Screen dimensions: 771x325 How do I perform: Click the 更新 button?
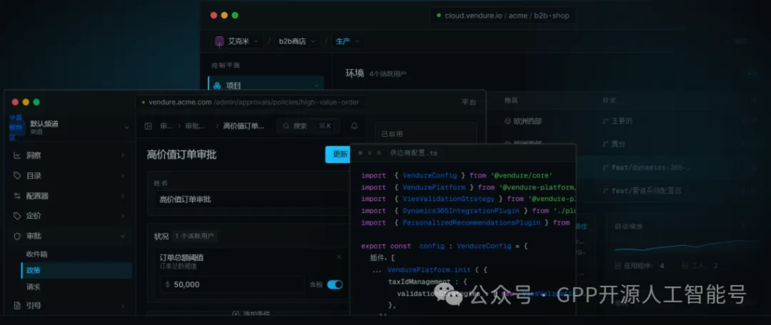pos(337,154)
